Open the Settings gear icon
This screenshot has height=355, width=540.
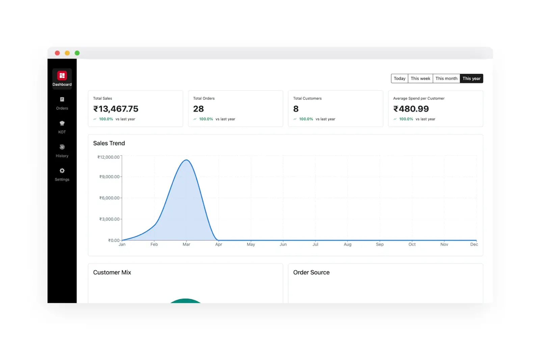[62, 171]
